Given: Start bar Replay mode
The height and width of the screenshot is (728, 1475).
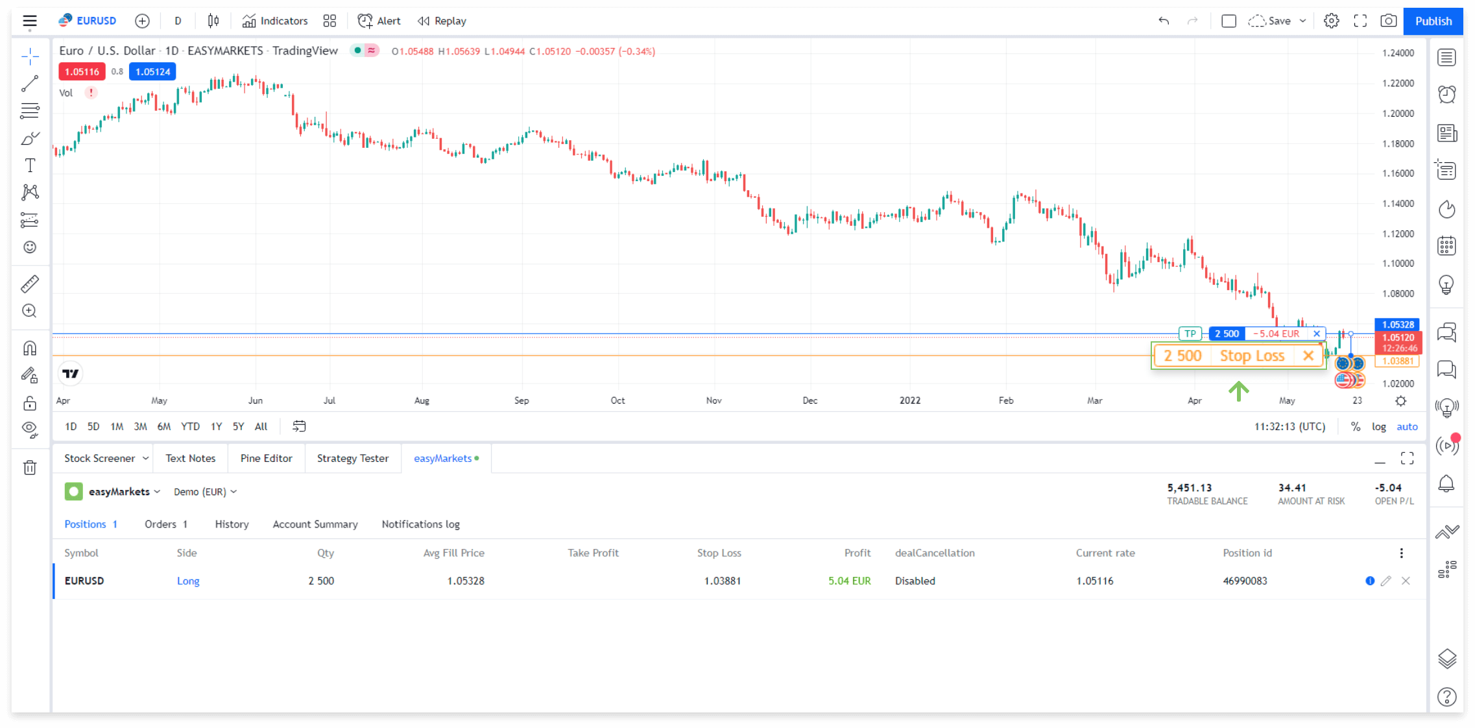Looking at the screenshot, I should (442, 21).
